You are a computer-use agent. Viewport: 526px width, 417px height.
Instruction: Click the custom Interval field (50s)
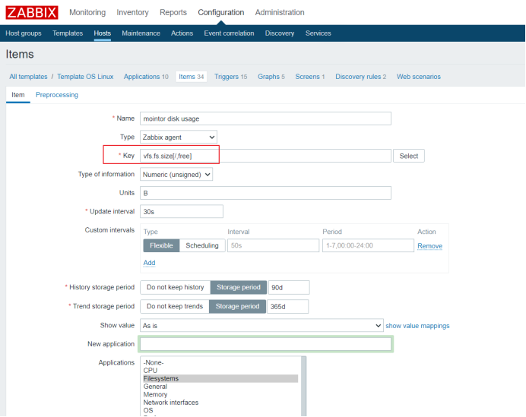tap(273, 245)
